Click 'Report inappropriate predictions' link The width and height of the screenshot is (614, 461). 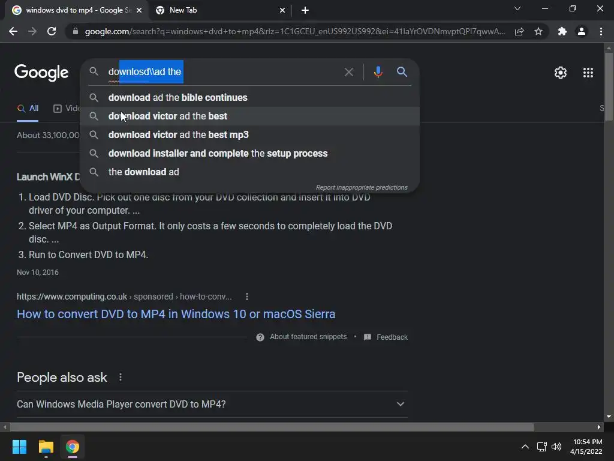(x=362, y=187)
